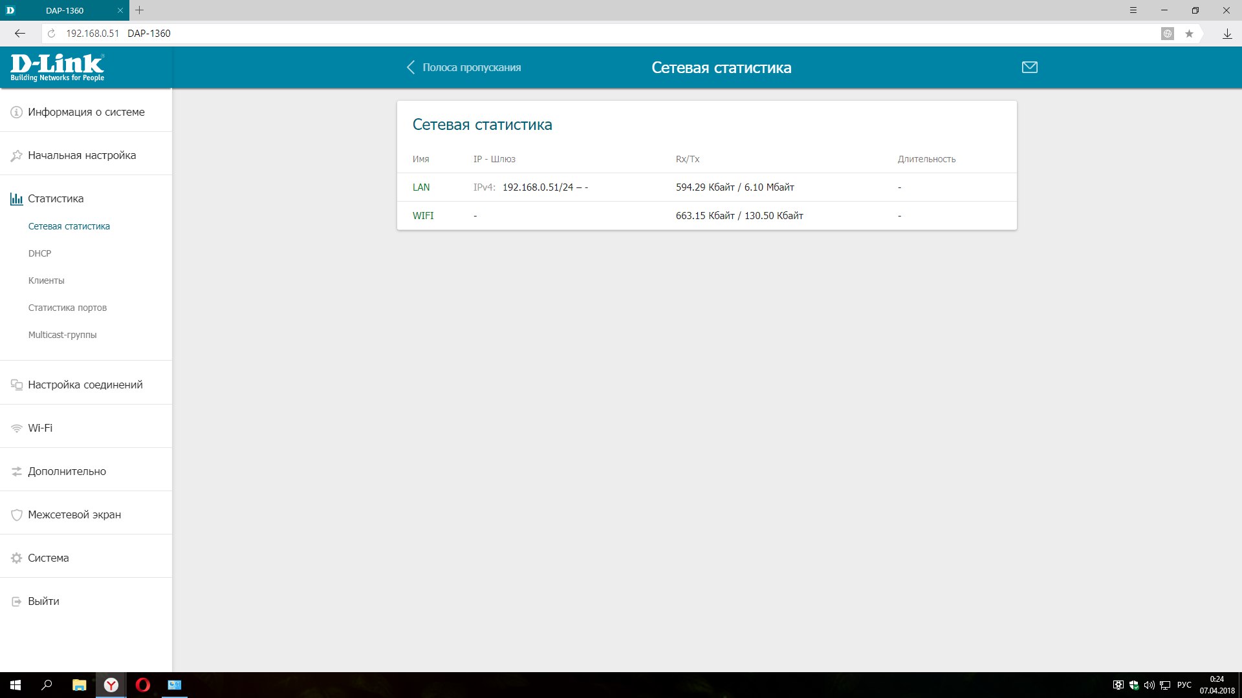The height and width of the screenshot is (698, 1242).
Task: Click Выйти to log out
Action: coord(43,601)
